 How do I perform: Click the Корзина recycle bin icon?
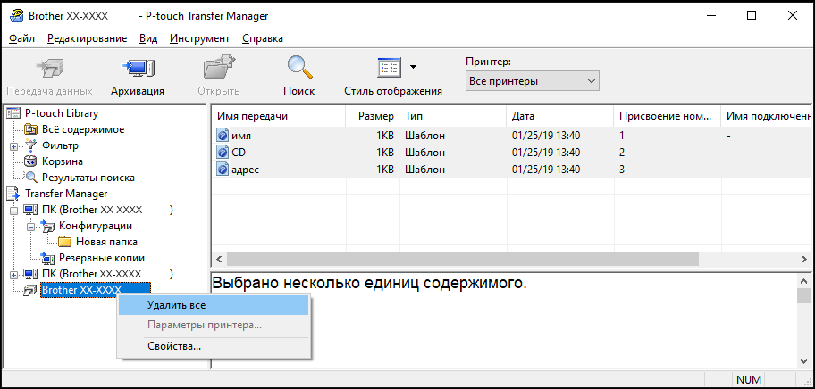[31, 161]
